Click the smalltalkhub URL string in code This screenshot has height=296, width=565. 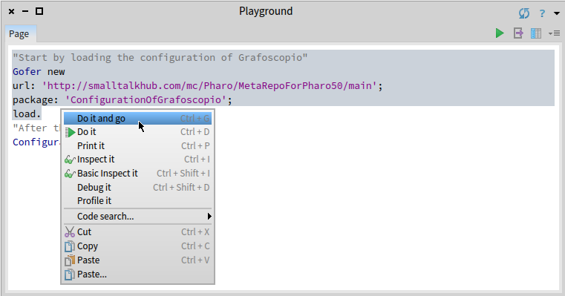[209, 86]
